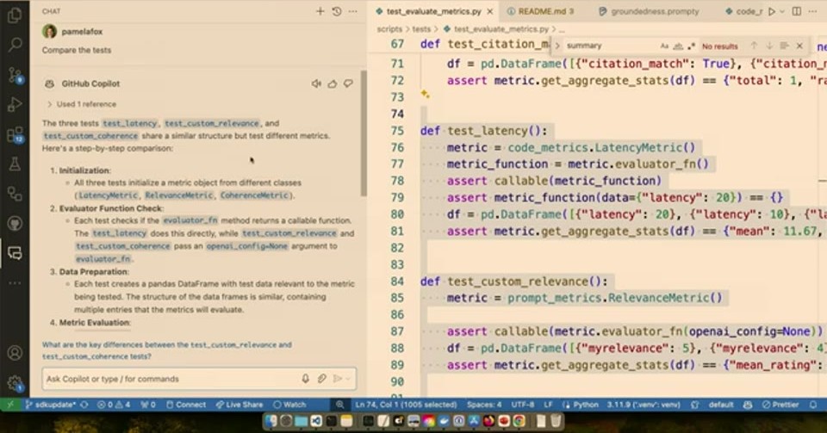This screenshot has width=827, height=433.
Task: Click microphone icon in chat input
Action: coord(305,379)
